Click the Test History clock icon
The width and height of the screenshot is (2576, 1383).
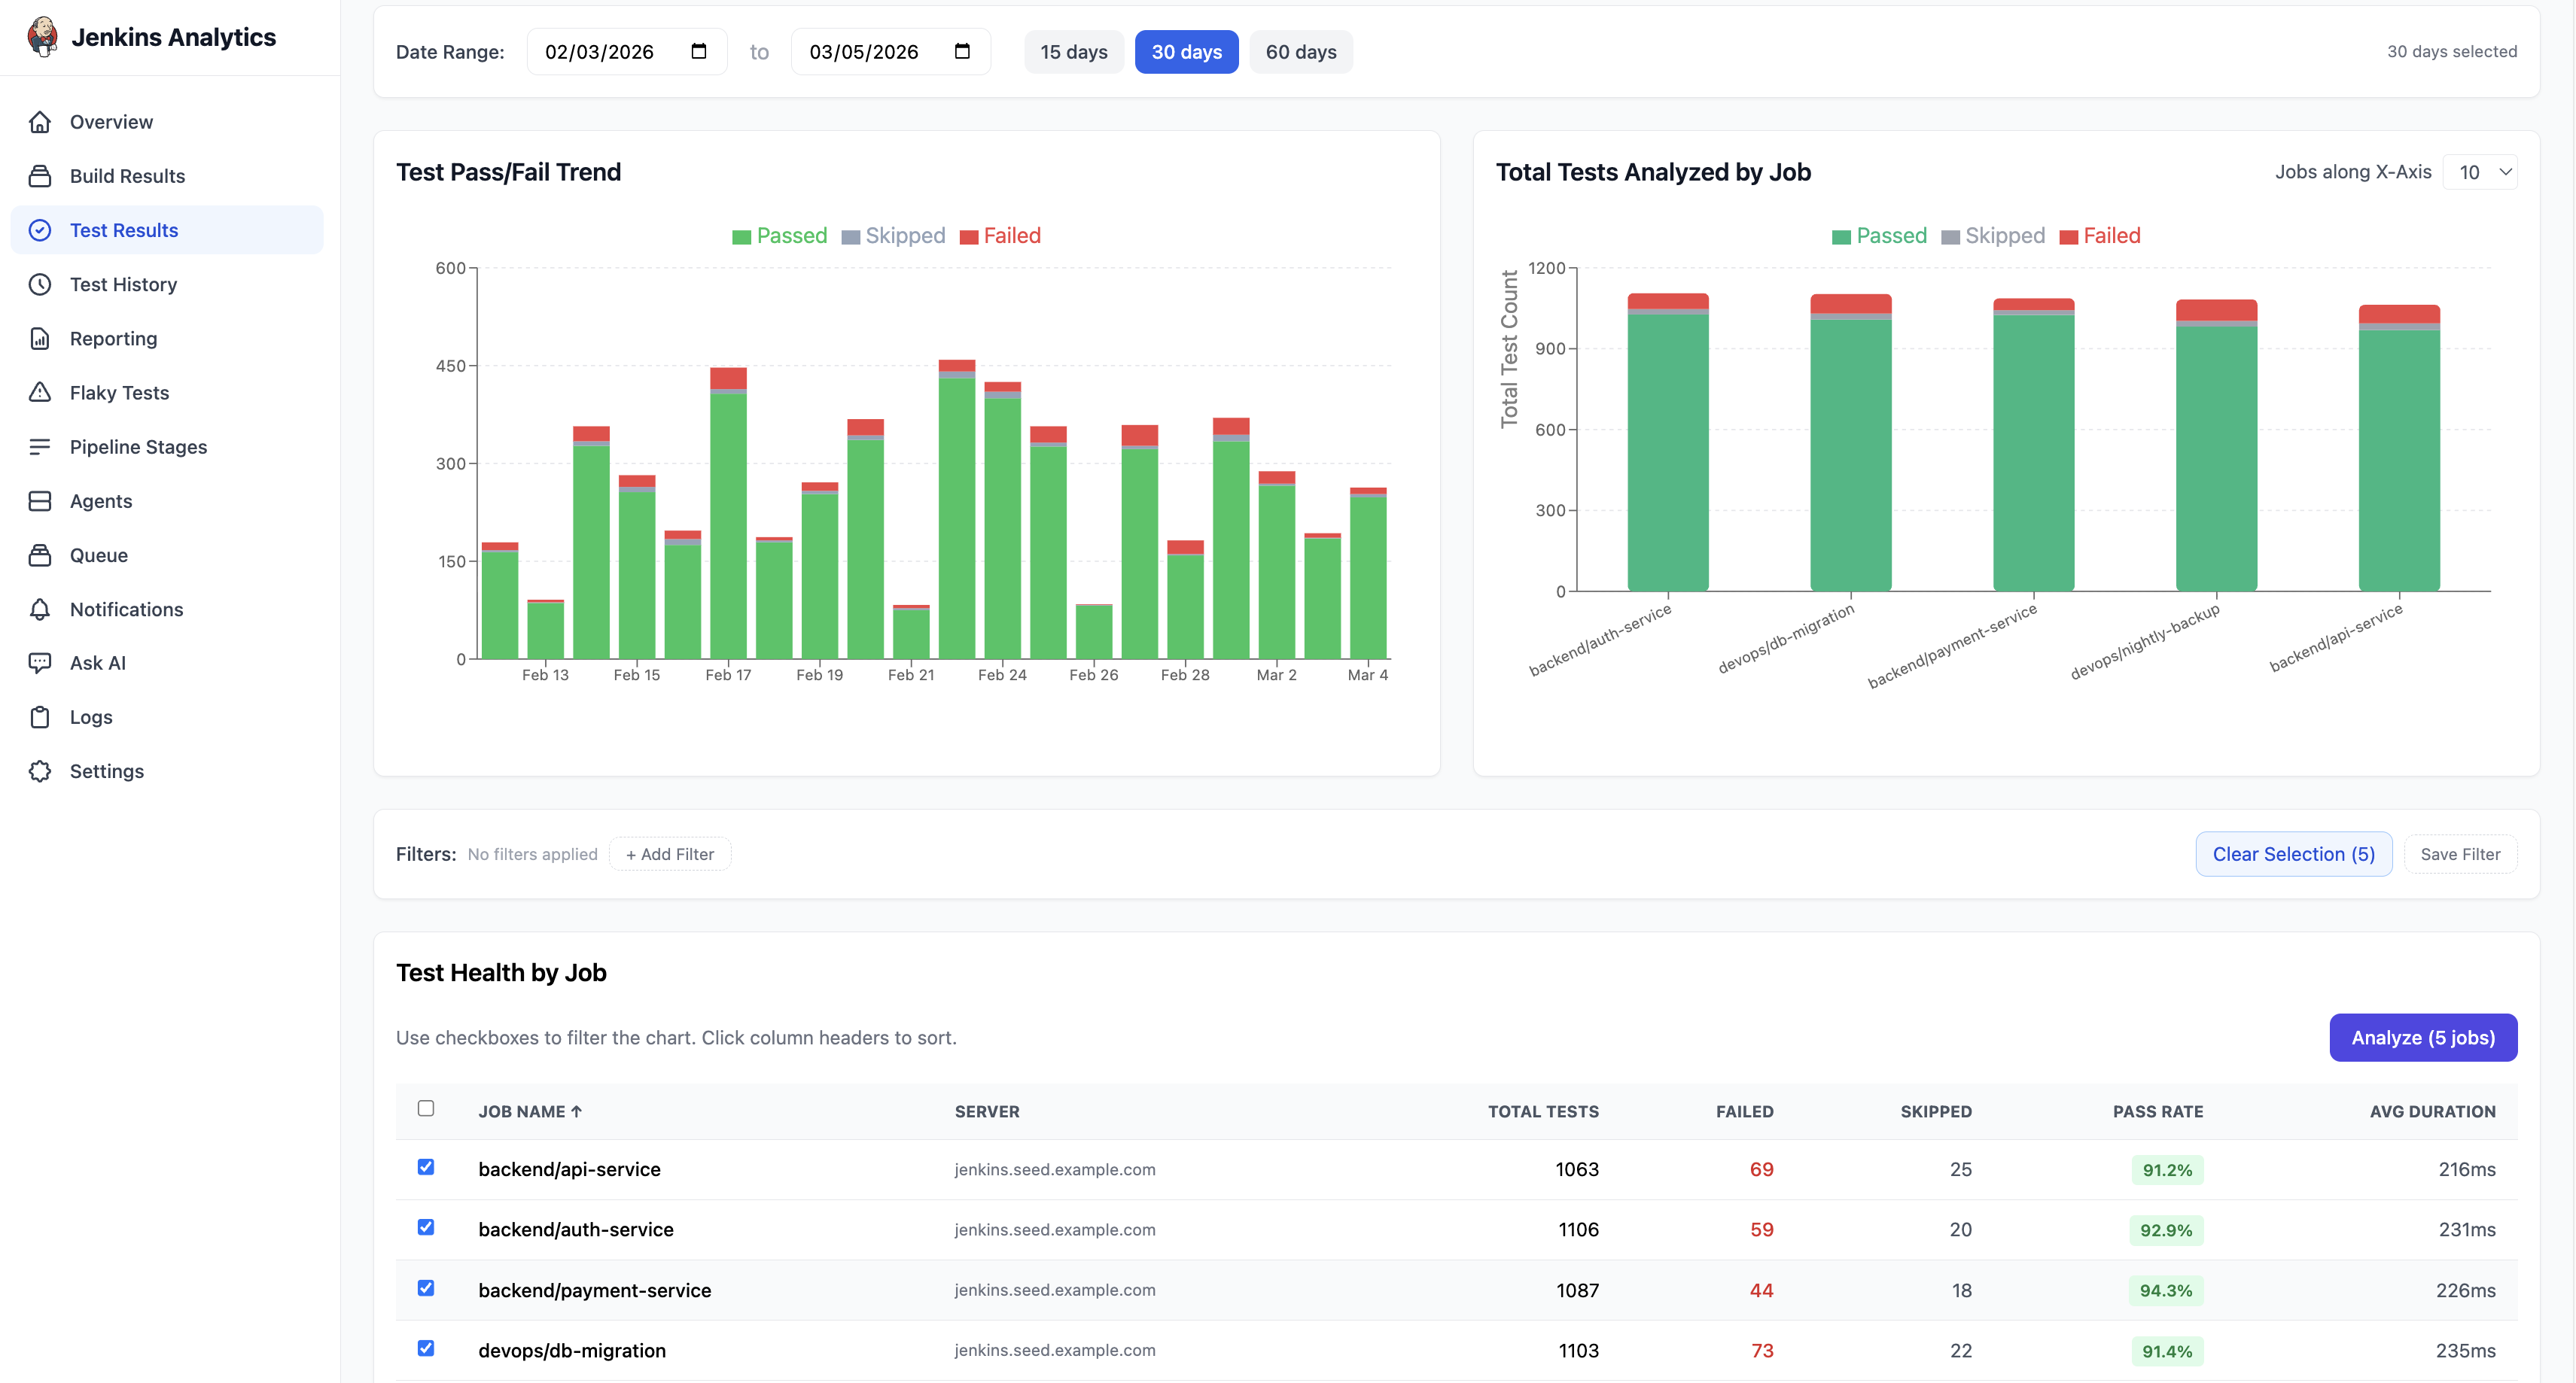pos(40,284)
